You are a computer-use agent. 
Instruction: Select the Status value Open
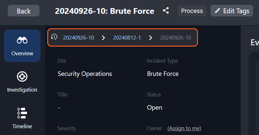155,107
